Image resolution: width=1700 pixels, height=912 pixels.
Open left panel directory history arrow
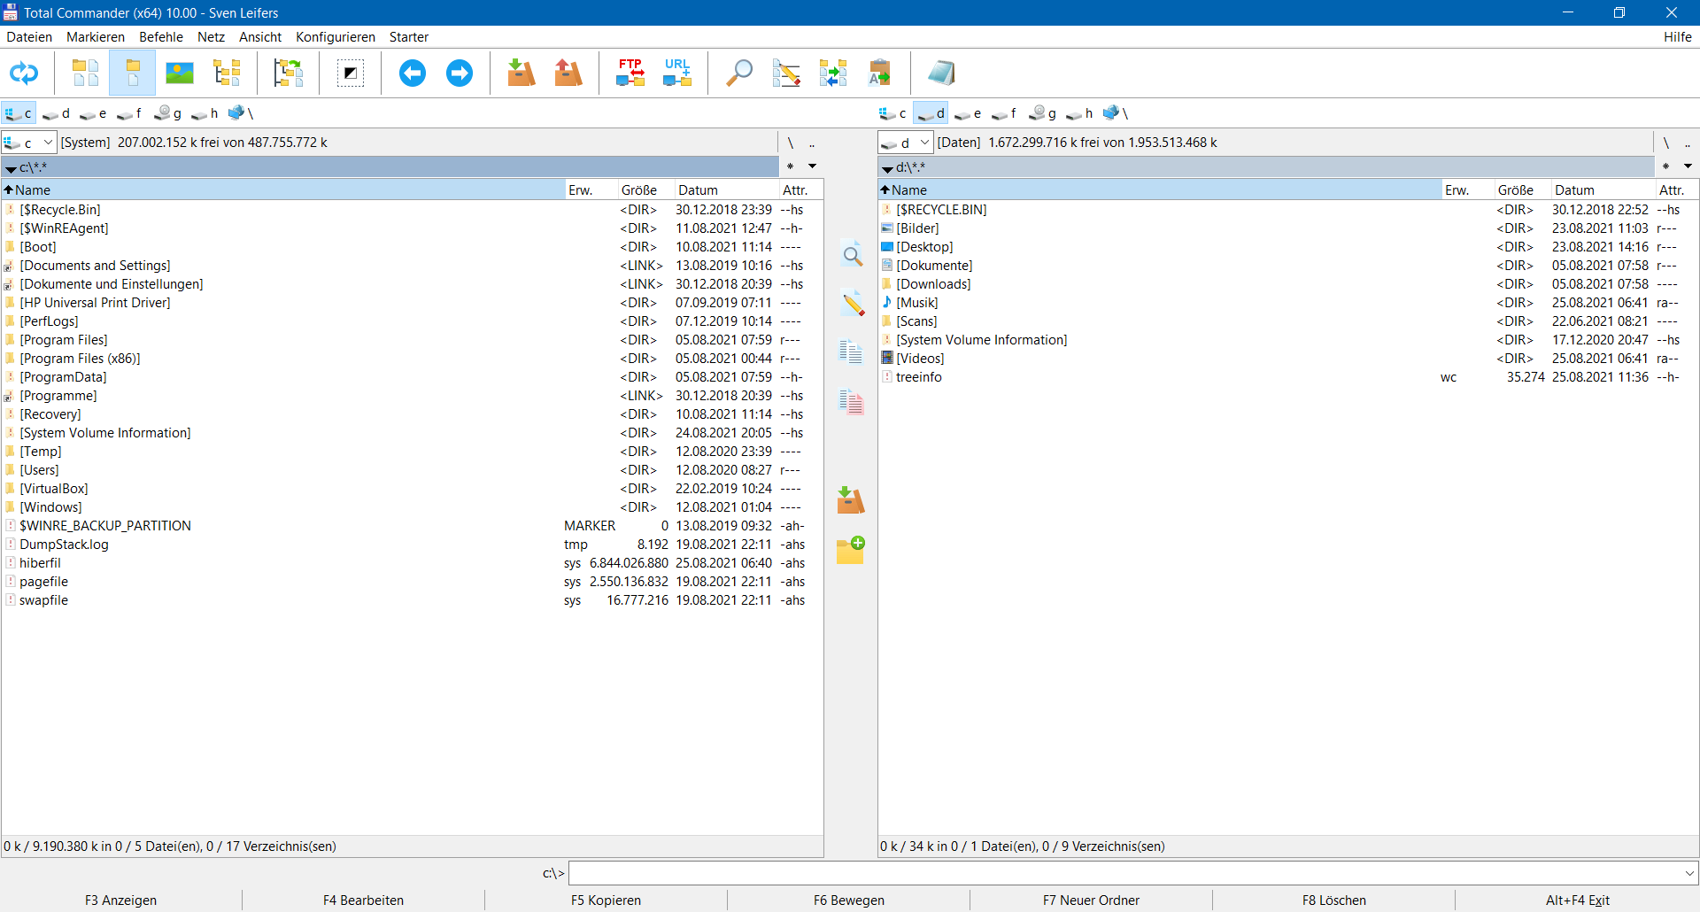tap(812, 166)
